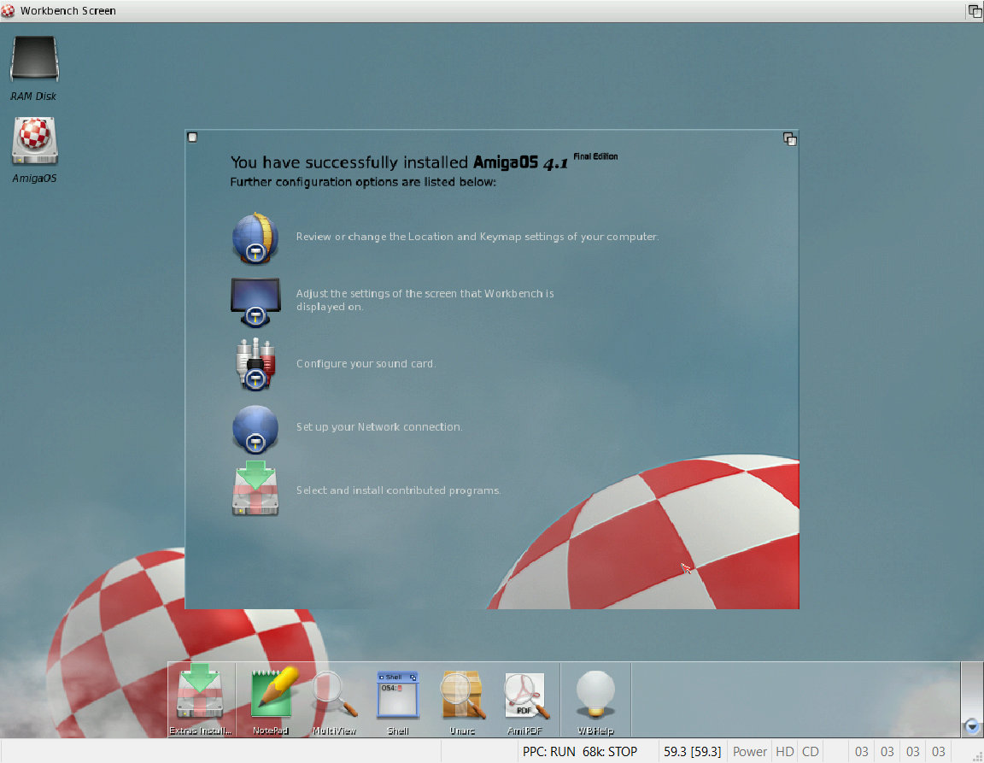Screen dimensions: 984x763
Task: Click the Workbench screen depth gadget
Action: pyautogui.click(x=975, y=10)
